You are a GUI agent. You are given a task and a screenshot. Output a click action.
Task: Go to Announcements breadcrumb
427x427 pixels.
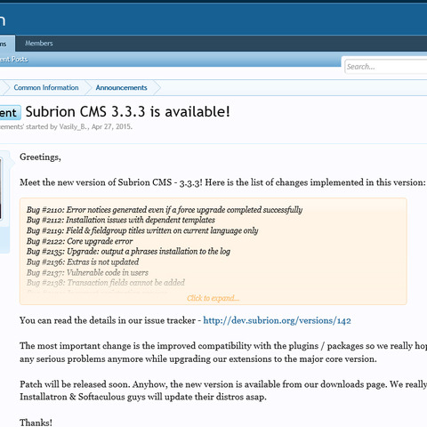point(121,87)
